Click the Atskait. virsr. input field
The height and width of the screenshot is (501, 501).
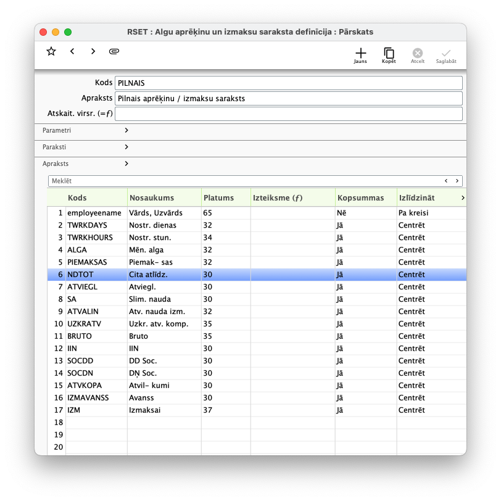coord(288,114)
